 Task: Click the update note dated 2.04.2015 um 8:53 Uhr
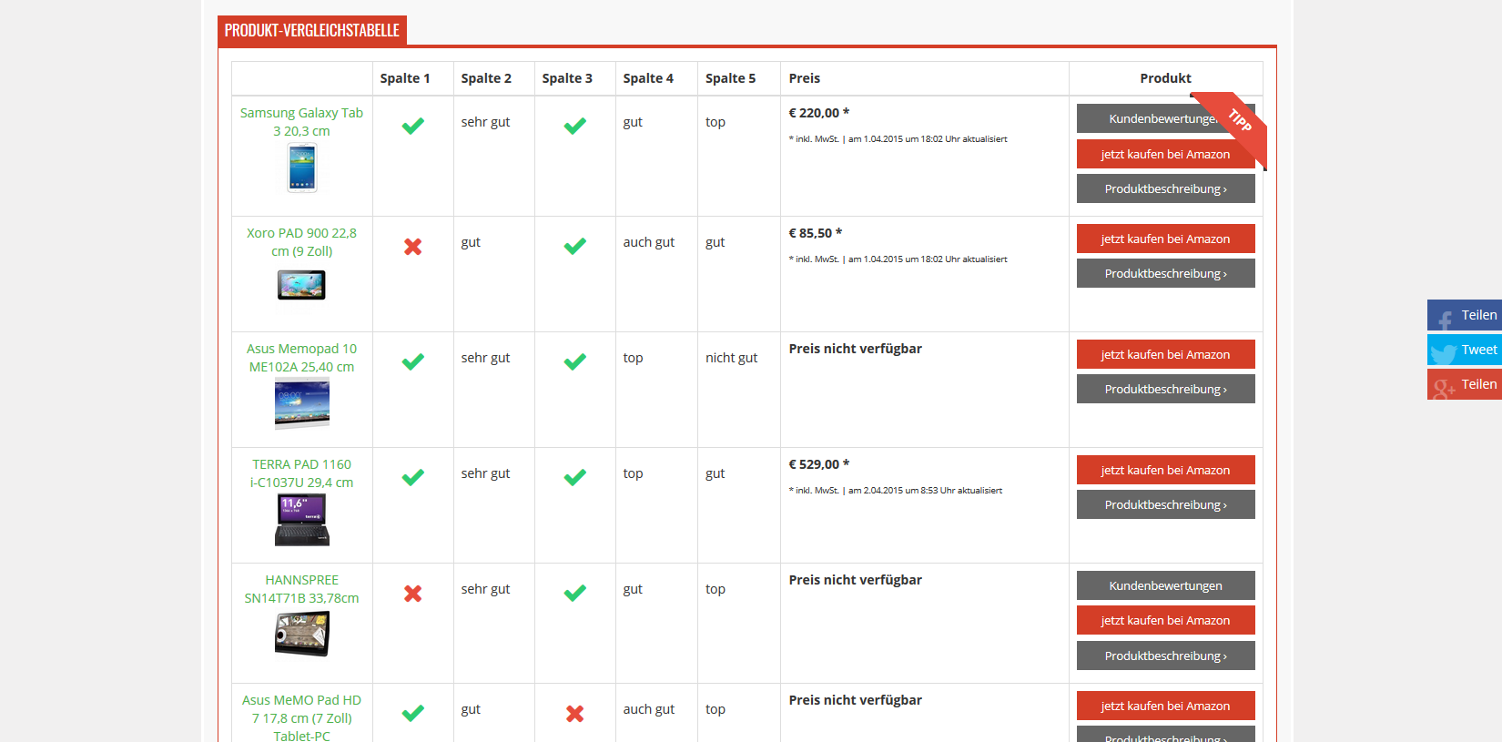(x=895, y=491)
